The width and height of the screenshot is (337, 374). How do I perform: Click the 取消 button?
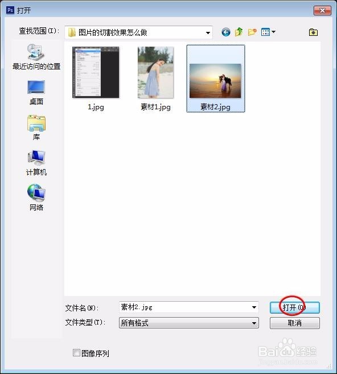[x=294, y=323]
